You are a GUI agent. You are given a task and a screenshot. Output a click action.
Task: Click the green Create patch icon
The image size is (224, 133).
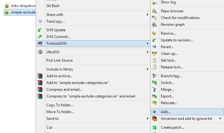pos(154,127)
